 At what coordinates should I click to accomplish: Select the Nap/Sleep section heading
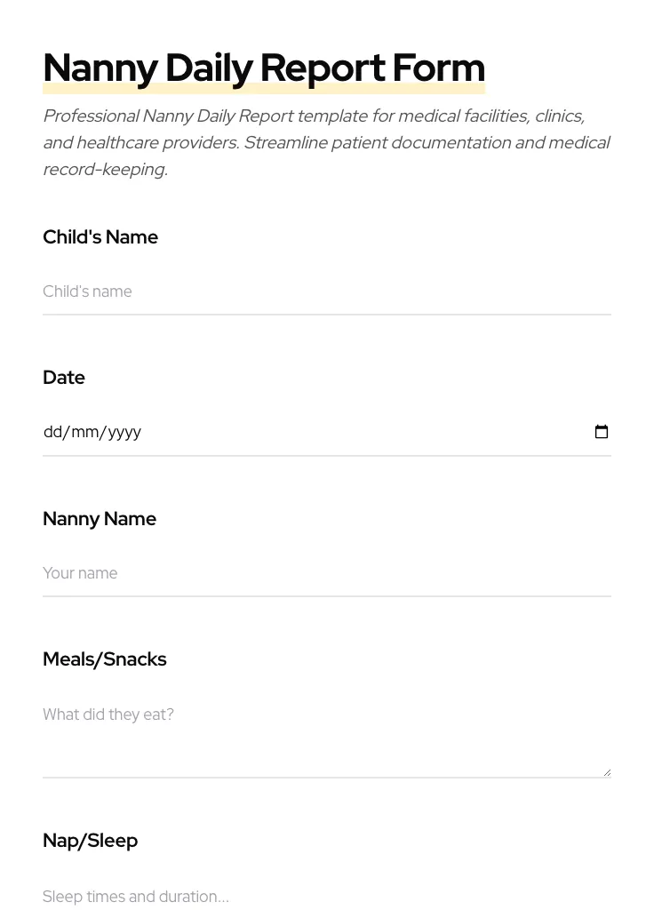(90, 840)
